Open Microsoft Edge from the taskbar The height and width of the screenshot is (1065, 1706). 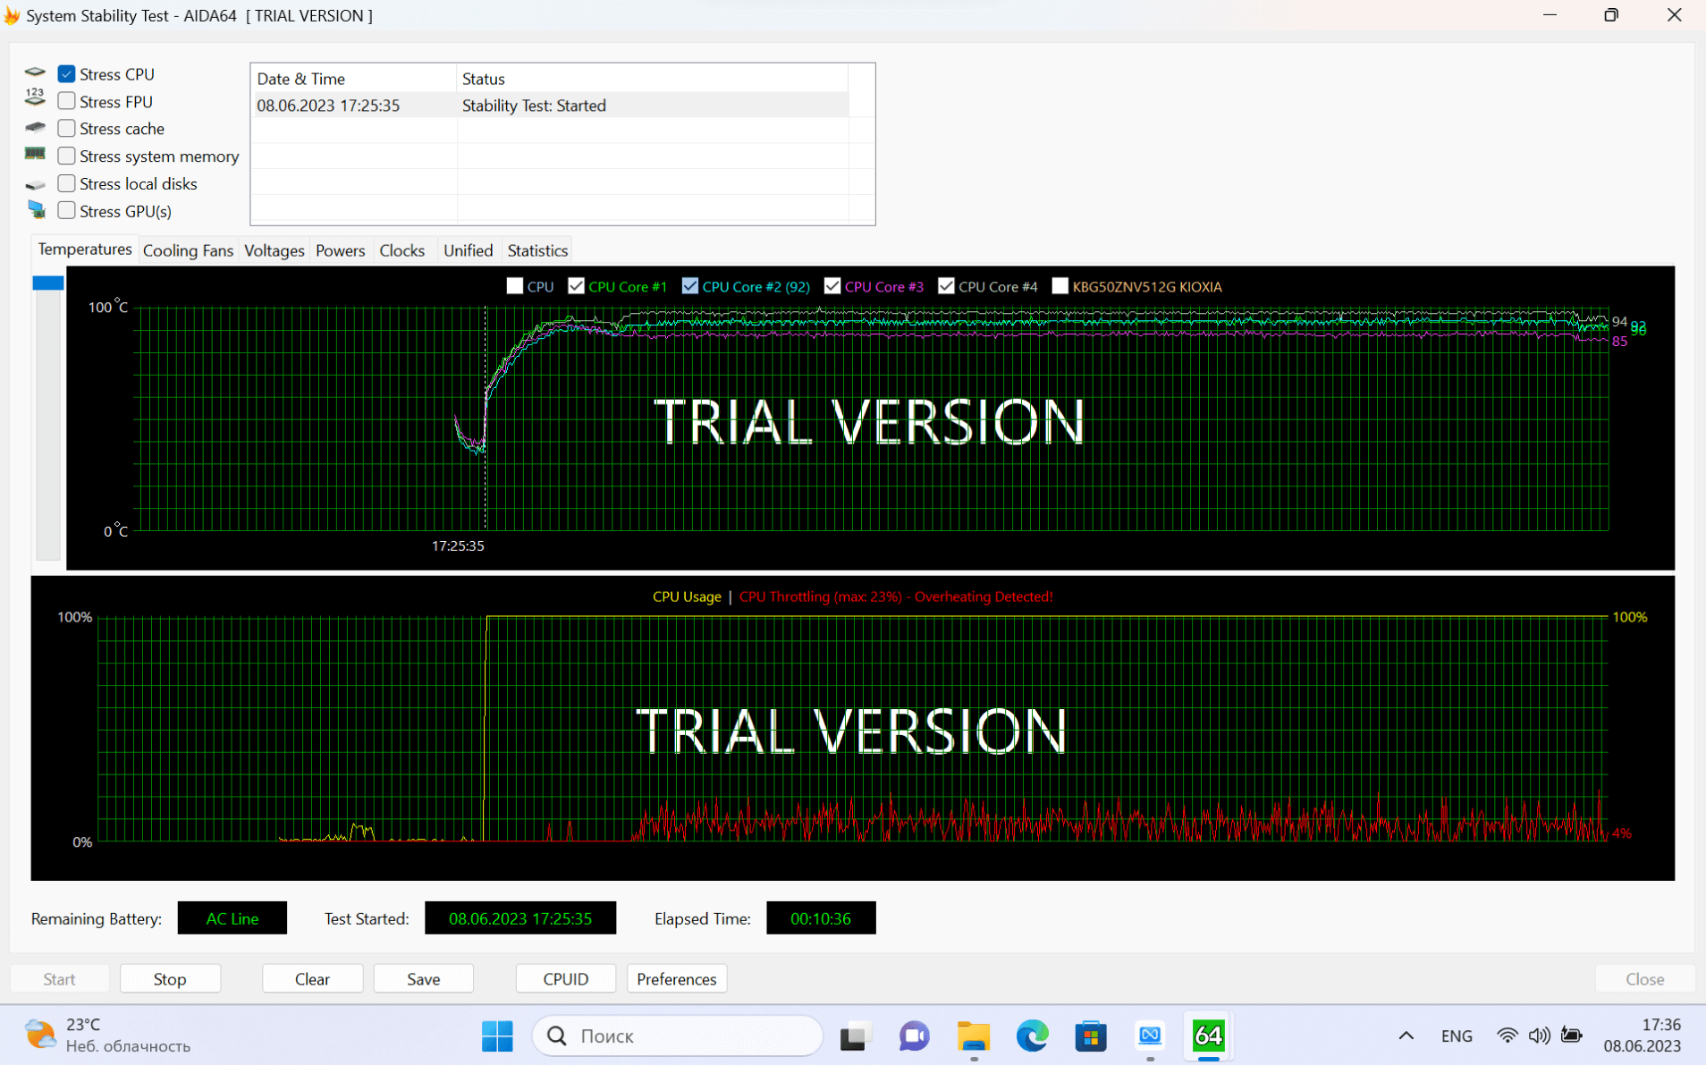click(1032, 1035)
